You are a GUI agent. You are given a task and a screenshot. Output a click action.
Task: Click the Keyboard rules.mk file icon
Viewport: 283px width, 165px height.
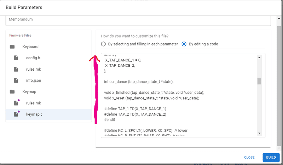[16, 69]
